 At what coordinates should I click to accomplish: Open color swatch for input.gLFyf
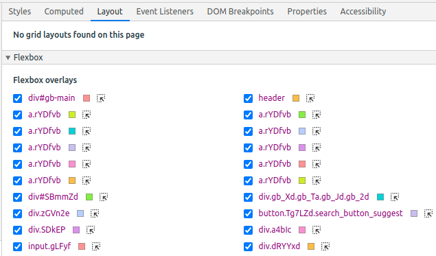click(x=82, y=246)
